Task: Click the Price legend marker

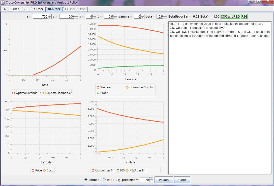Action: tap(33, 170)
